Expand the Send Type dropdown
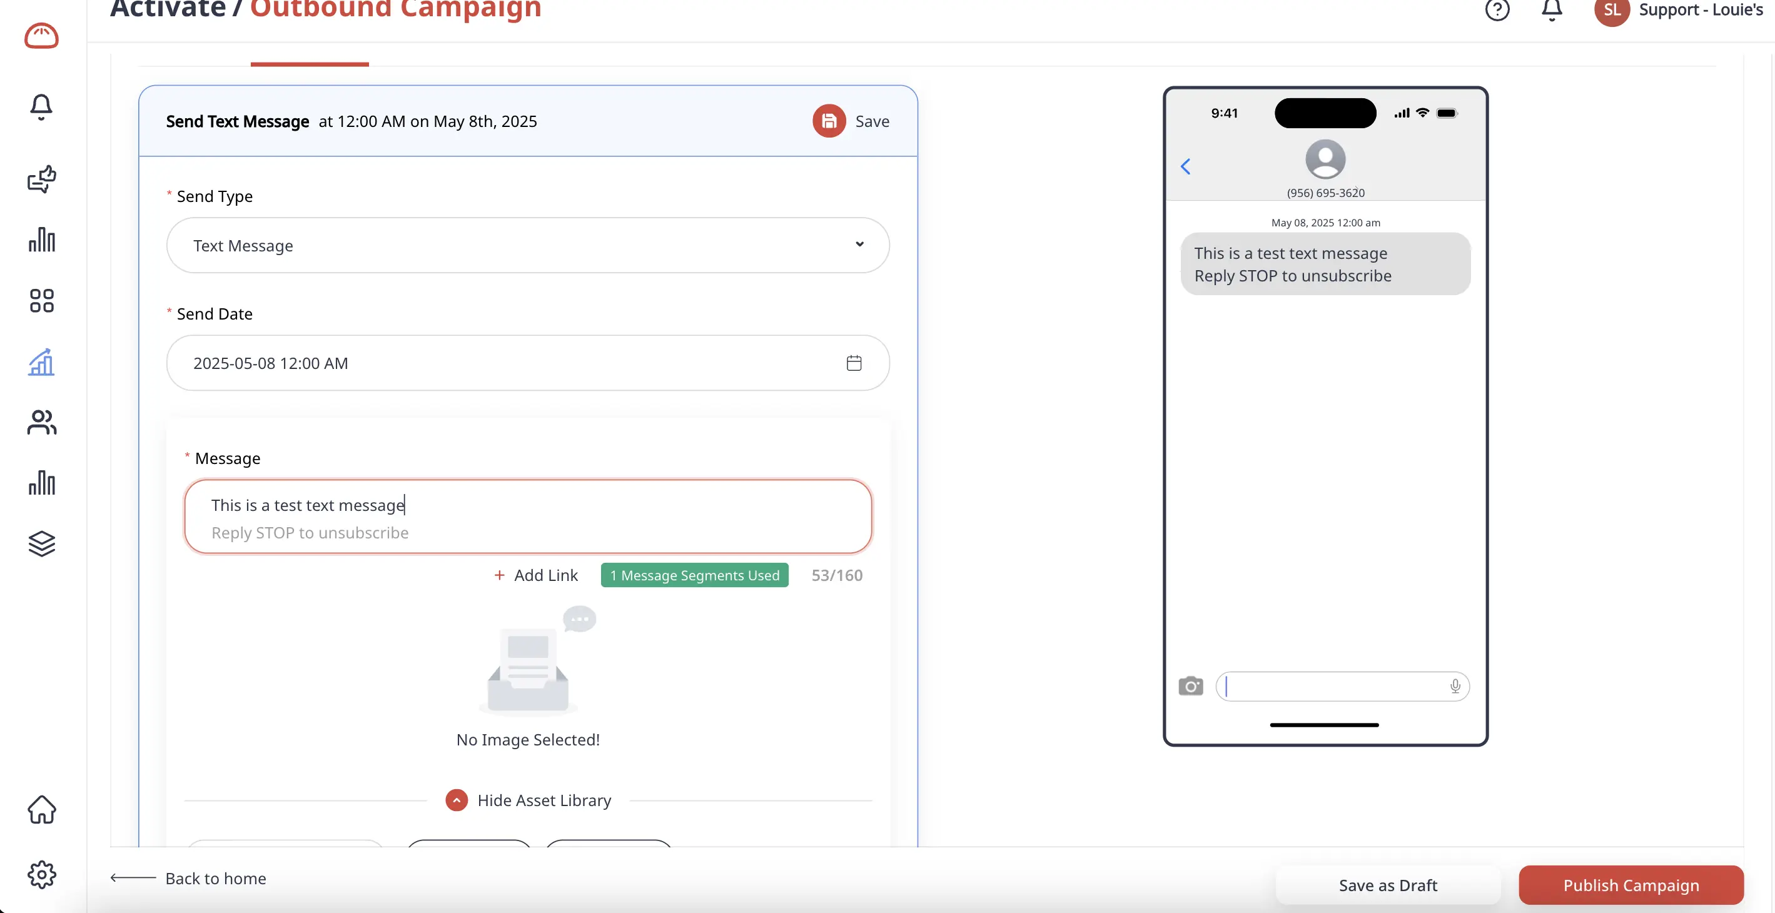This screenshot has height=913, width=1775. pyautogui.click(x=527, y=245)
